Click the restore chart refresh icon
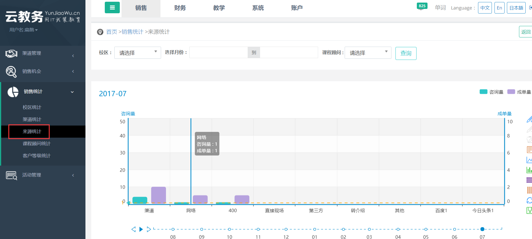The height and width of the screenshot is (239, 532). (529, 200)
